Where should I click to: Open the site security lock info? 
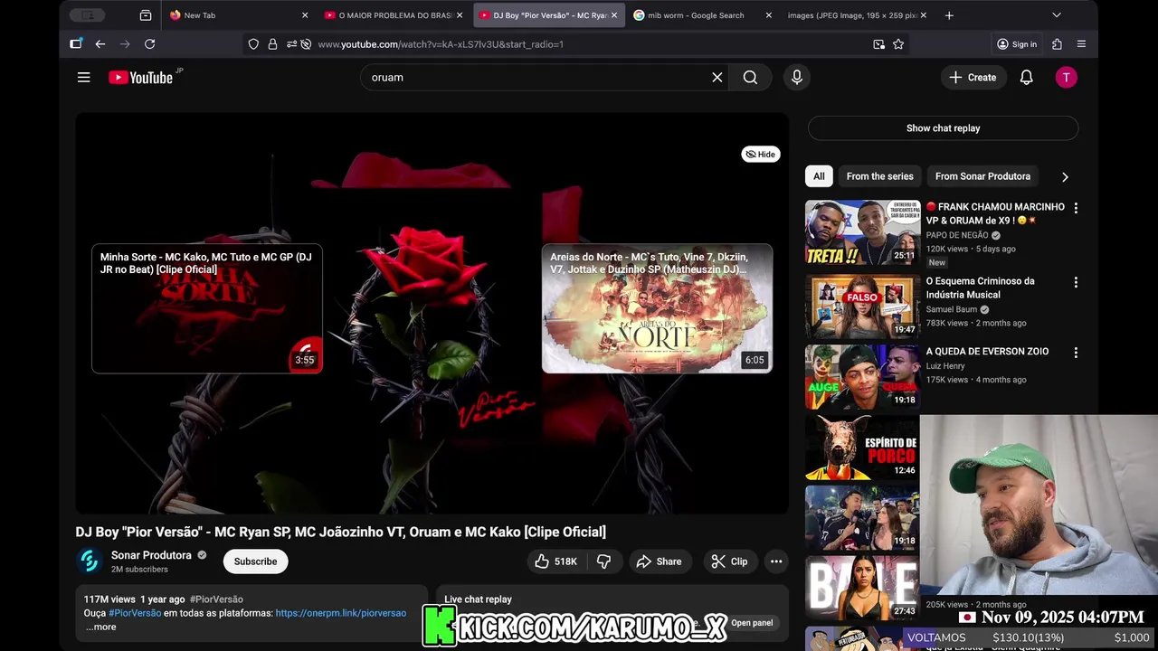(272, 43)
